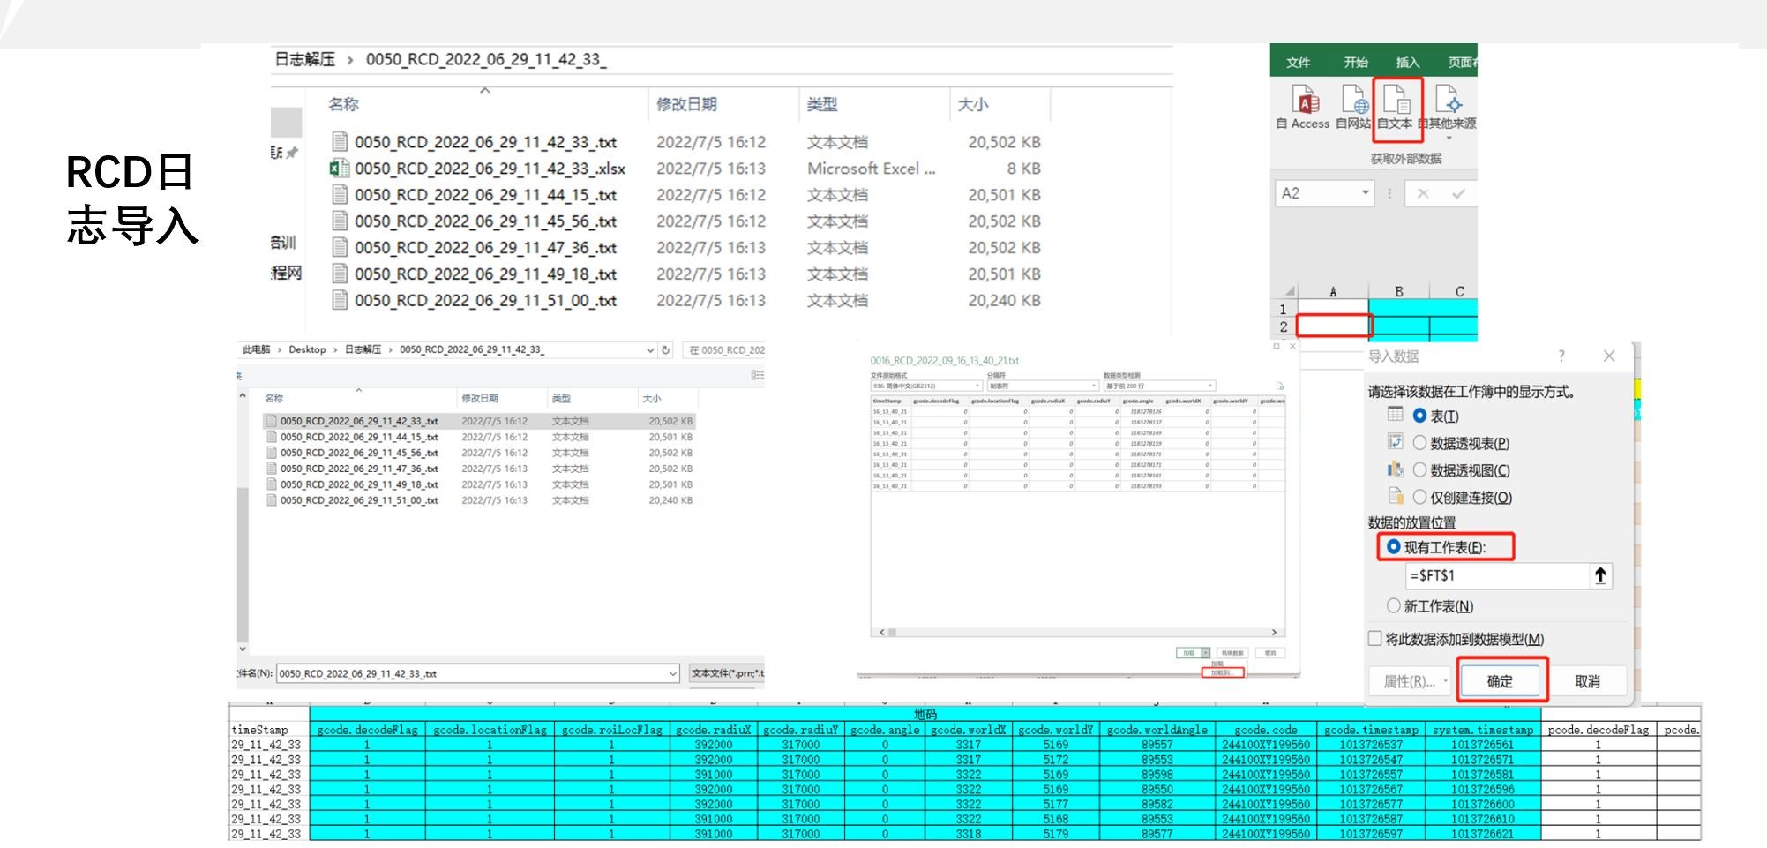
Task: Select the 数据透视表(P) radio option
Action: tap(1419, 443)
